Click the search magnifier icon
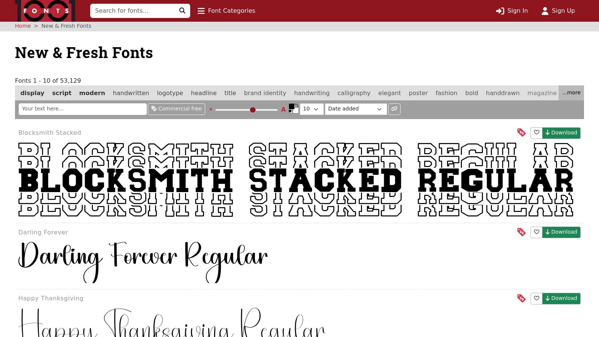Image resolution: width=599 pixels, height=337 pixels. click(182, 11)
